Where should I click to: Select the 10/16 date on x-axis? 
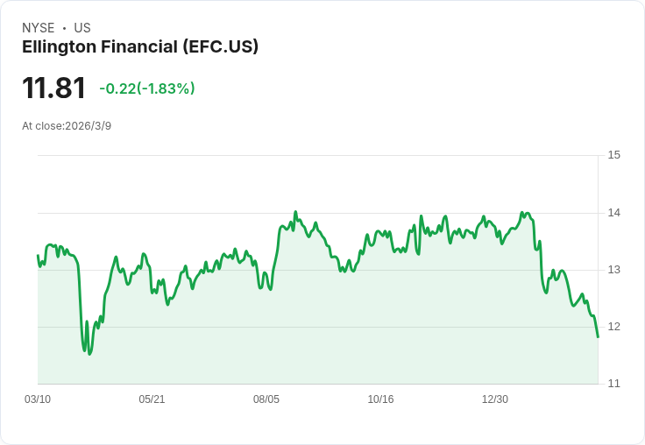(x=380, y=399)
